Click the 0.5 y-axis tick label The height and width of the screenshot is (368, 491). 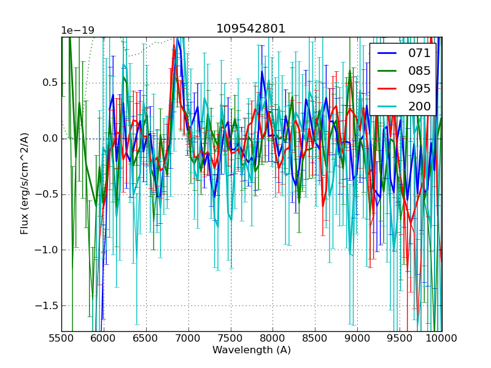(x=49, y=83)
